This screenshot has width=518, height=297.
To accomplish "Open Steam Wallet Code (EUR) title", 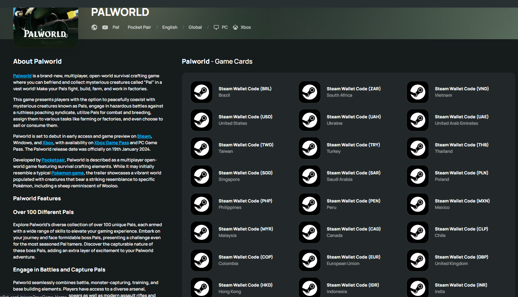I will point(354,257).
